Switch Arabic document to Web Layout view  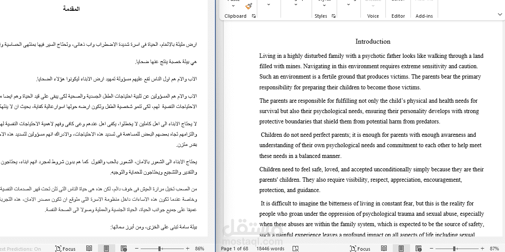pos(124,249)
